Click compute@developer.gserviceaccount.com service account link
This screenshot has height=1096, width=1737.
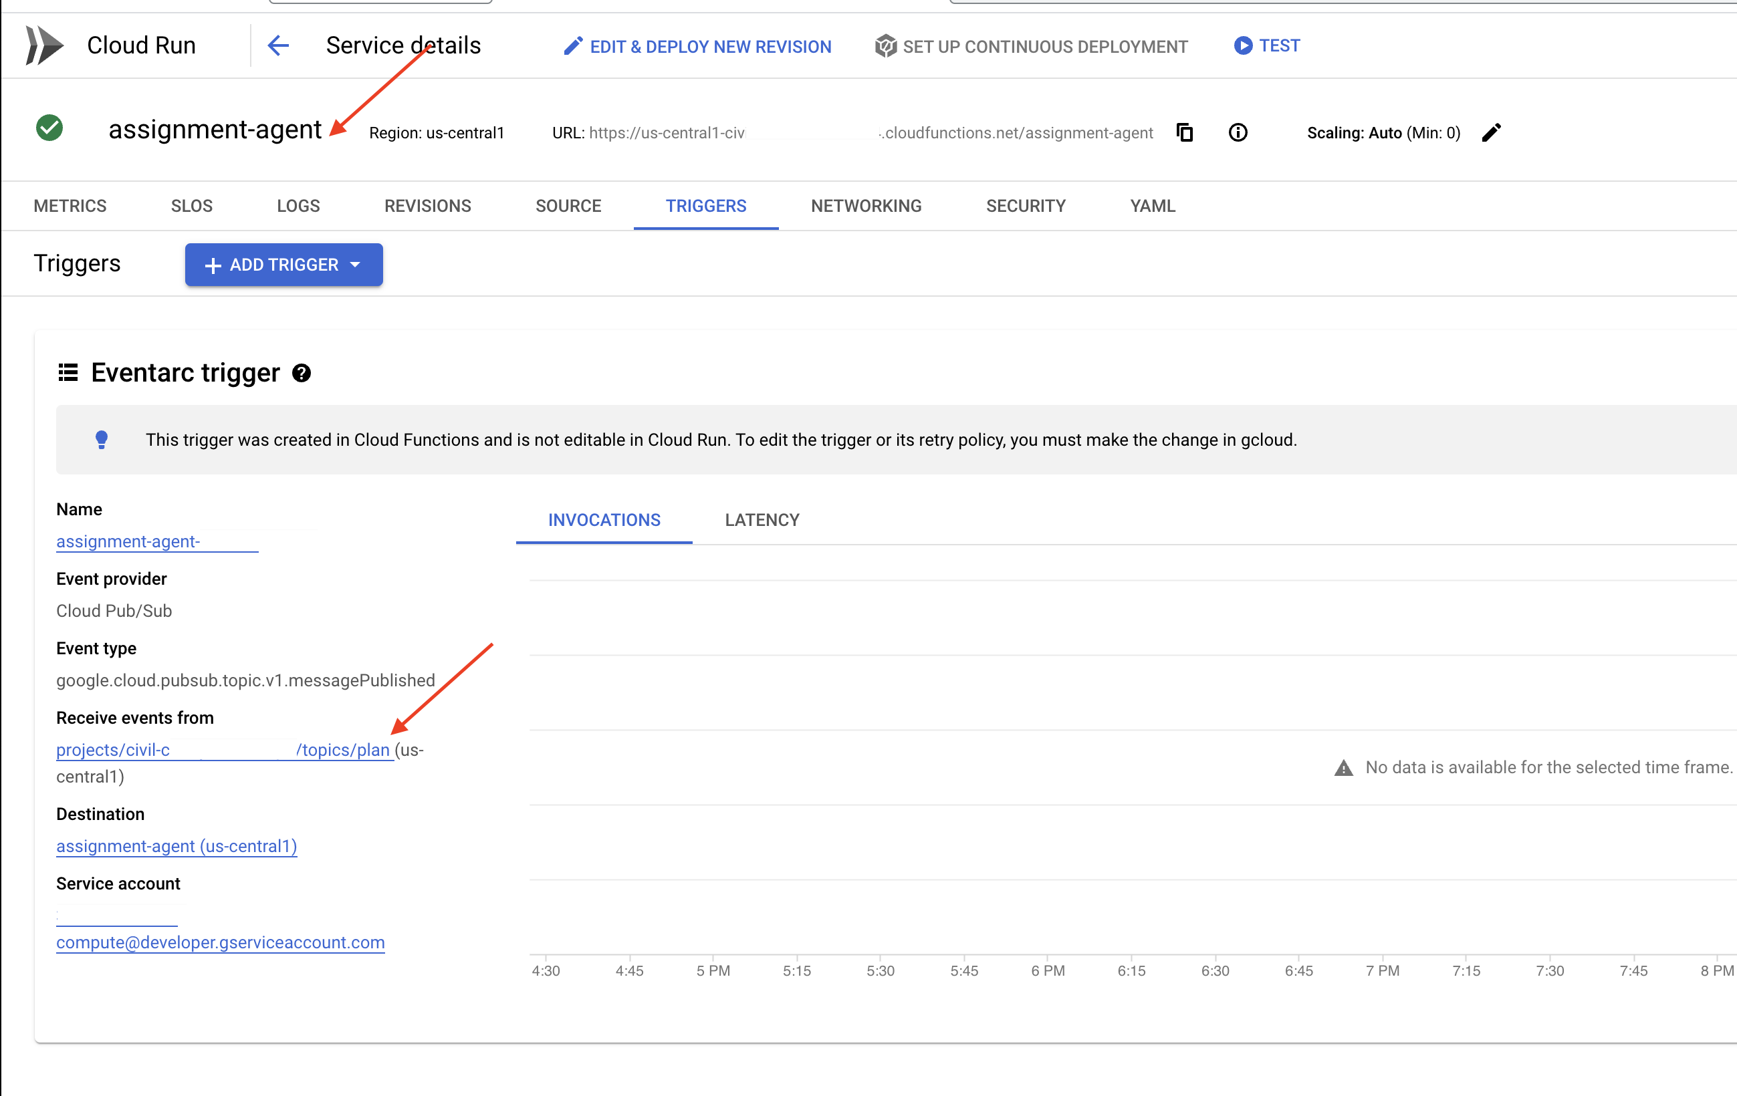(220, 941)
